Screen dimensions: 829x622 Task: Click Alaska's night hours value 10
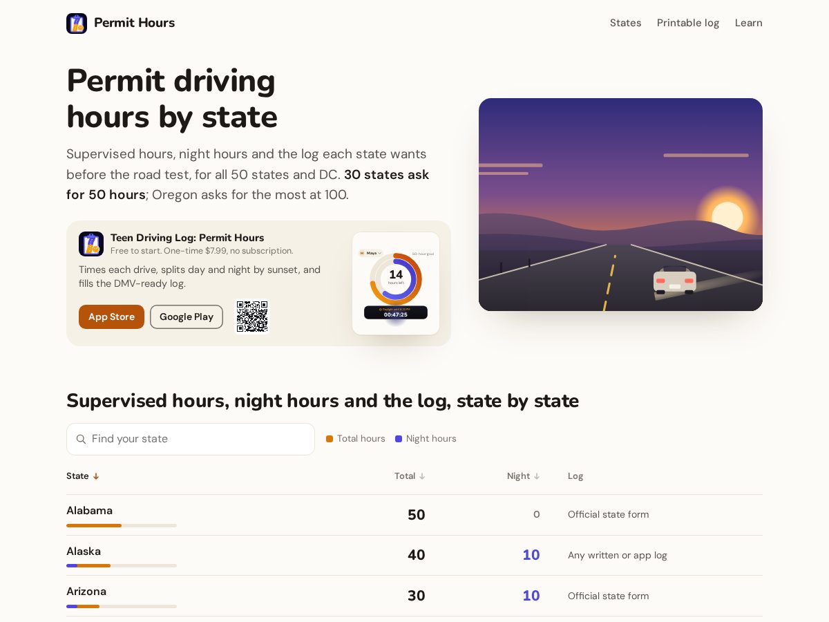coord(531,555)
